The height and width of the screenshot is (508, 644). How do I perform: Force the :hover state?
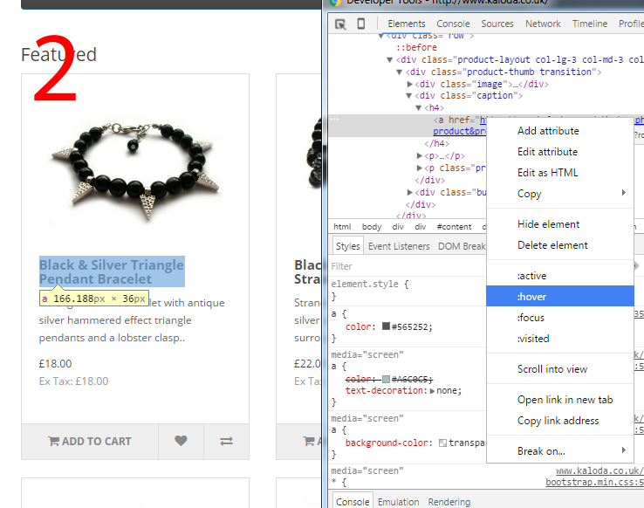pyautogui.click(x=560, y=296)
